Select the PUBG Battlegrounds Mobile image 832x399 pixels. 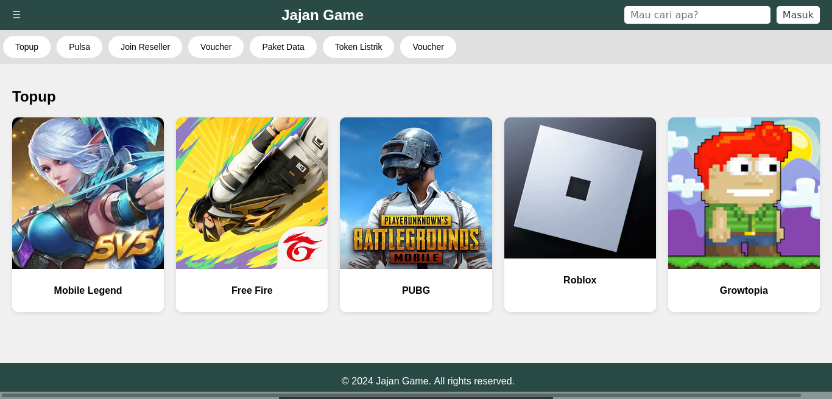point(415,193)
